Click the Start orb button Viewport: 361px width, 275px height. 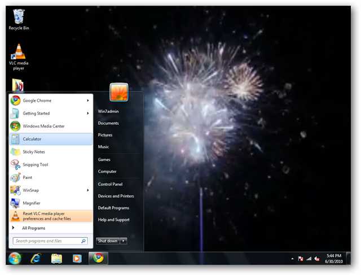point(15,258)
